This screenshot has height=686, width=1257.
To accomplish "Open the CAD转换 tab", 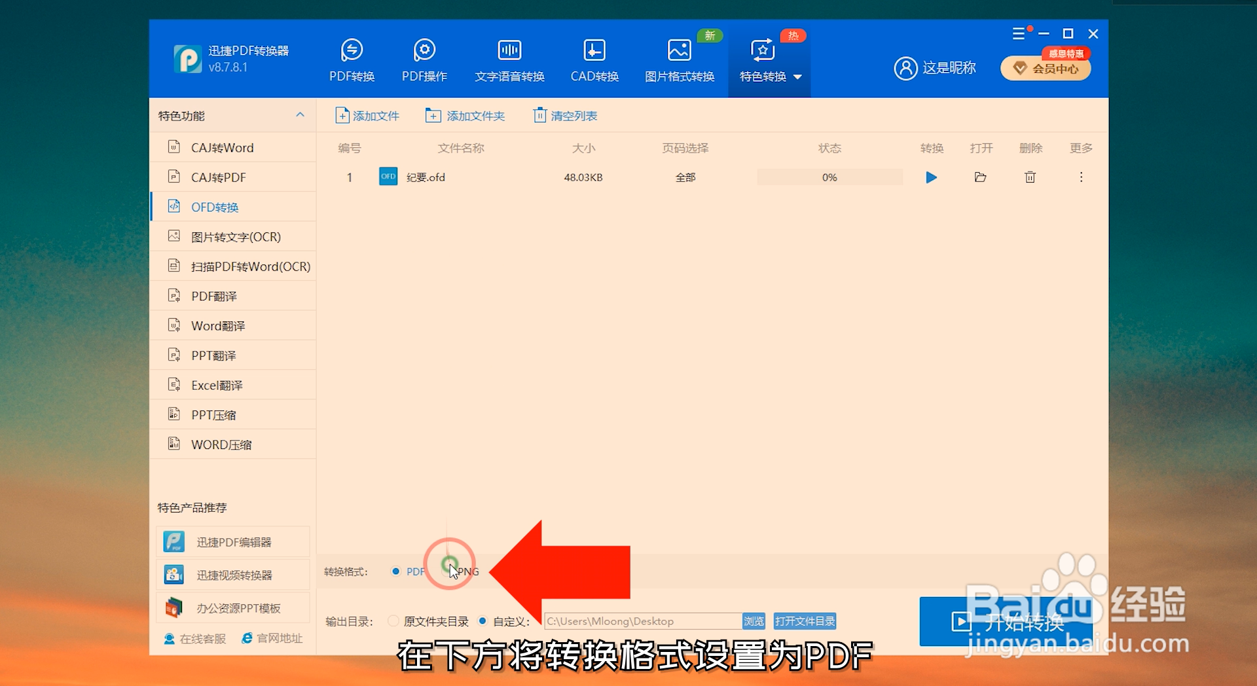I will [x=594, y=60].
